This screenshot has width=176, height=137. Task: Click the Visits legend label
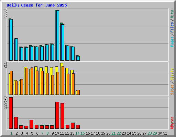click(172, 74)
